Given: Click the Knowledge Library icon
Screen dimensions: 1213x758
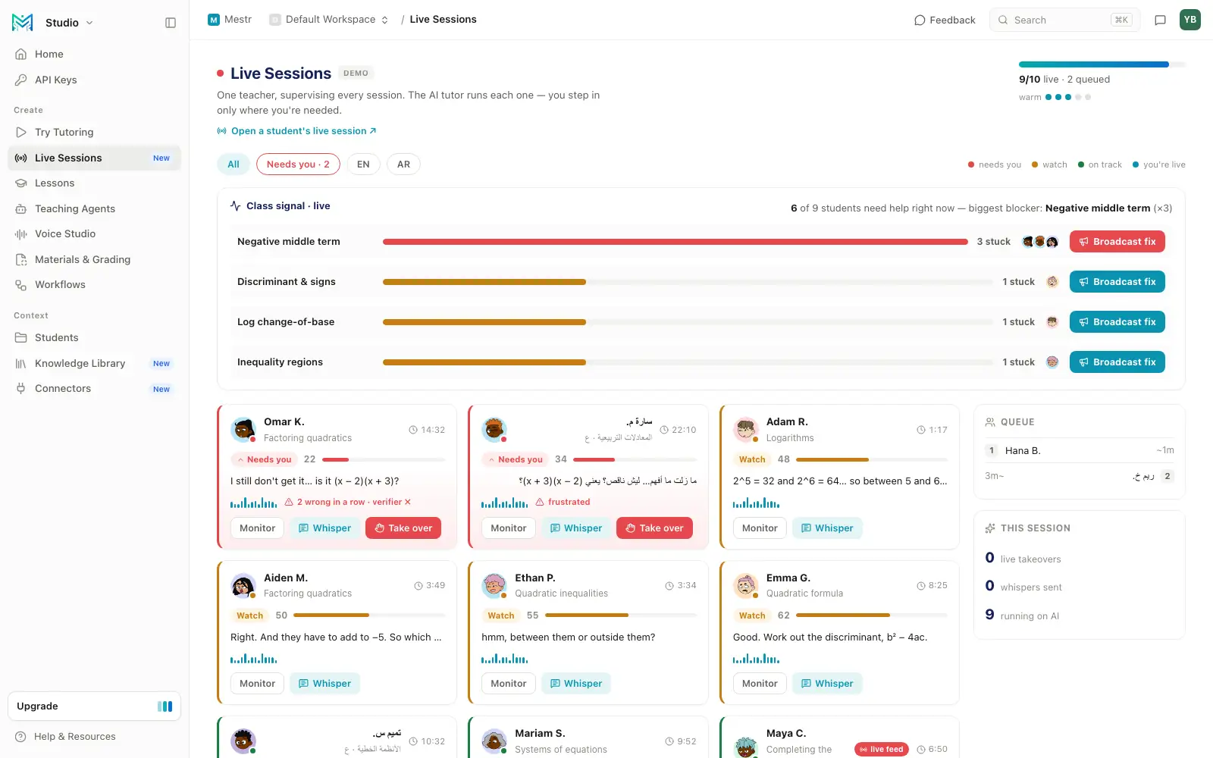Looking at the screenshot, I should click(x=21, y=363).
